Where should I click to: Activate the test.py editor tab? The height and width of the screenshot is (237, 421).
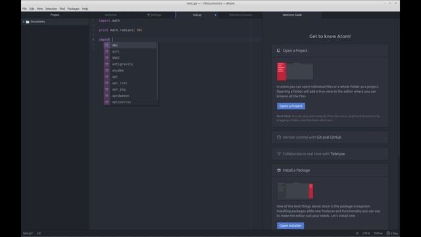197,15
